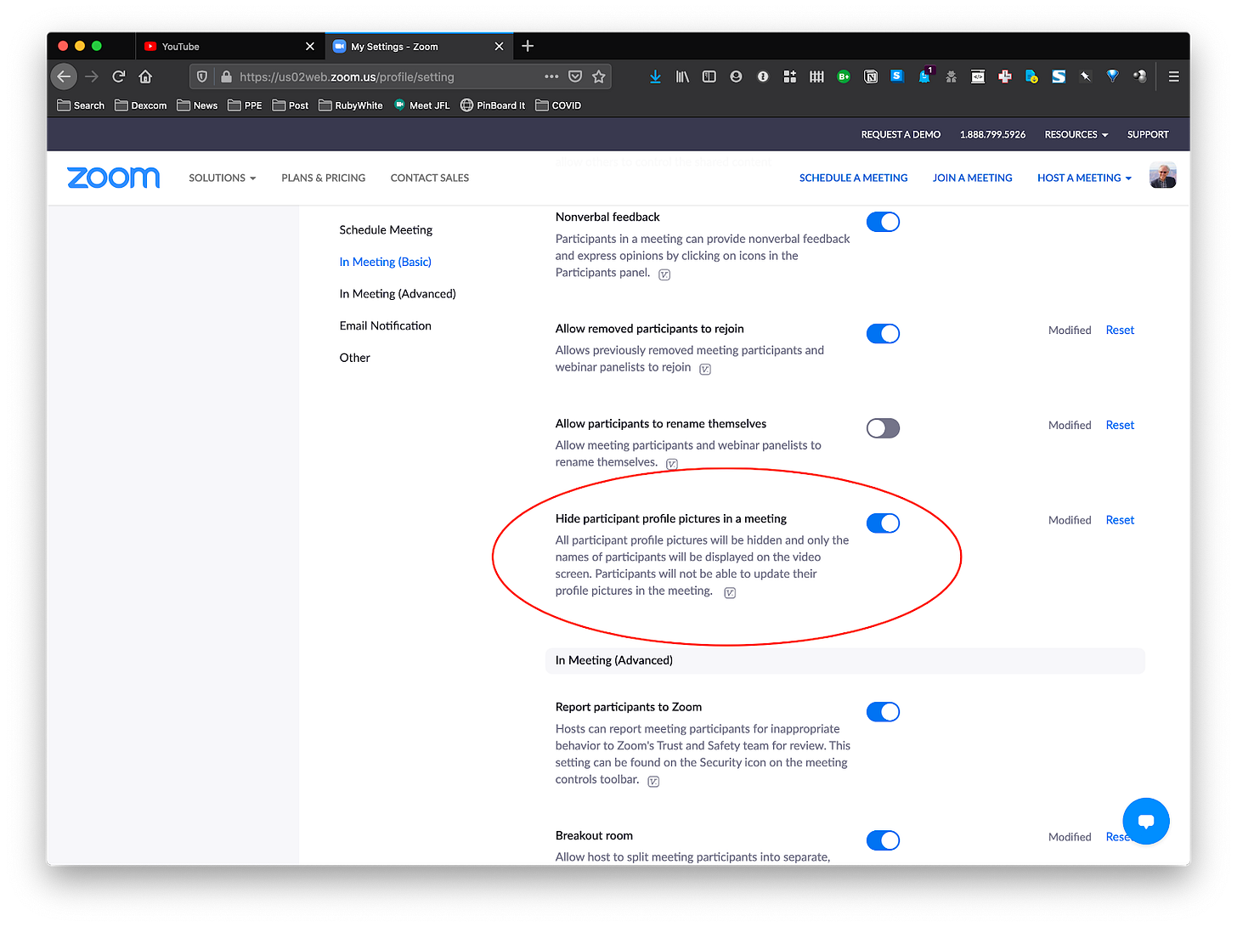Open the page actions three-dot menu

click(x=551, y=76)
